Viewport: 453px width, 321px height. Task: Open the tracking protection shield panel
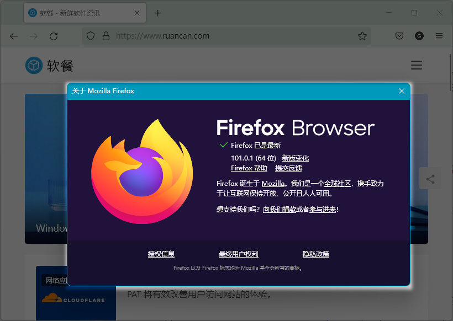(90, 36)
